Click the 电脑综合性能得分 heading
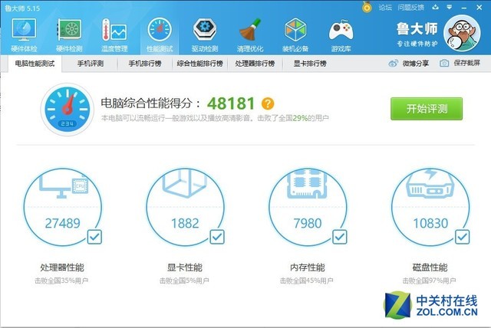 pyautogui.click(x=150, y=103)
